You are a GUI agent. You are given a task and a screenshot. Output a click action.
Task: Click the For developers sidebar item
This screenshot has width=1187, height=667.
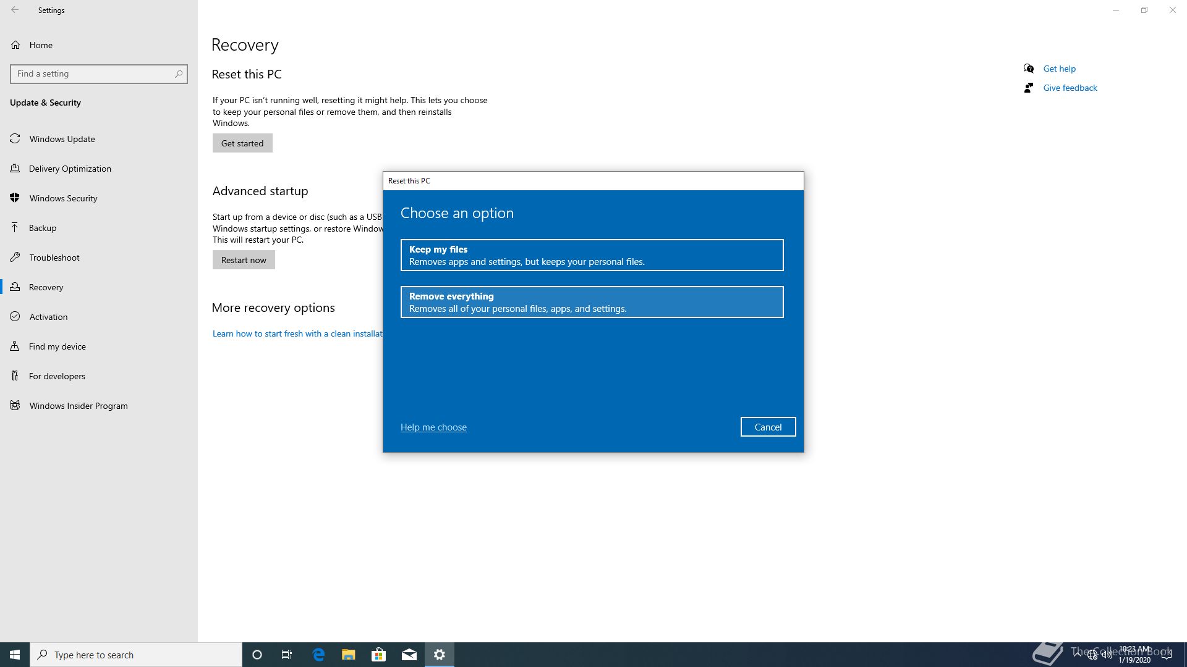click(x=57, y=376)
